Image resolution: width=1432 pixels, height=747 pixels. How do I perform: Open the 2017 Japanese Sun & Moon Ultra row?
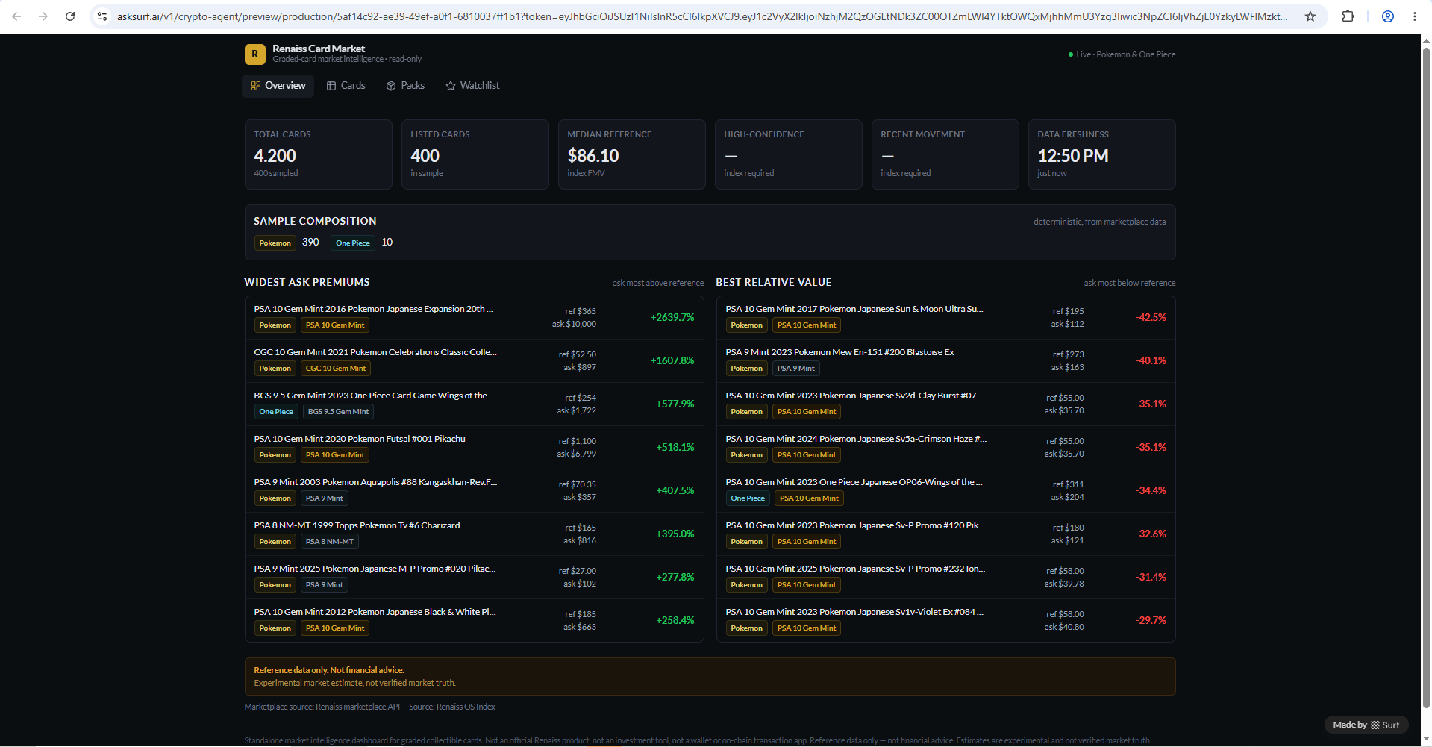[946, 317]
